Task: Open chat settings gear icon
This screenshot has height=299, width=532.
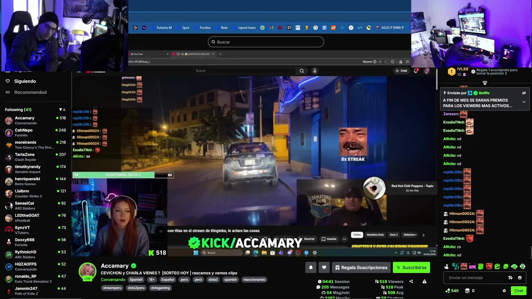Action: point(504,291)
